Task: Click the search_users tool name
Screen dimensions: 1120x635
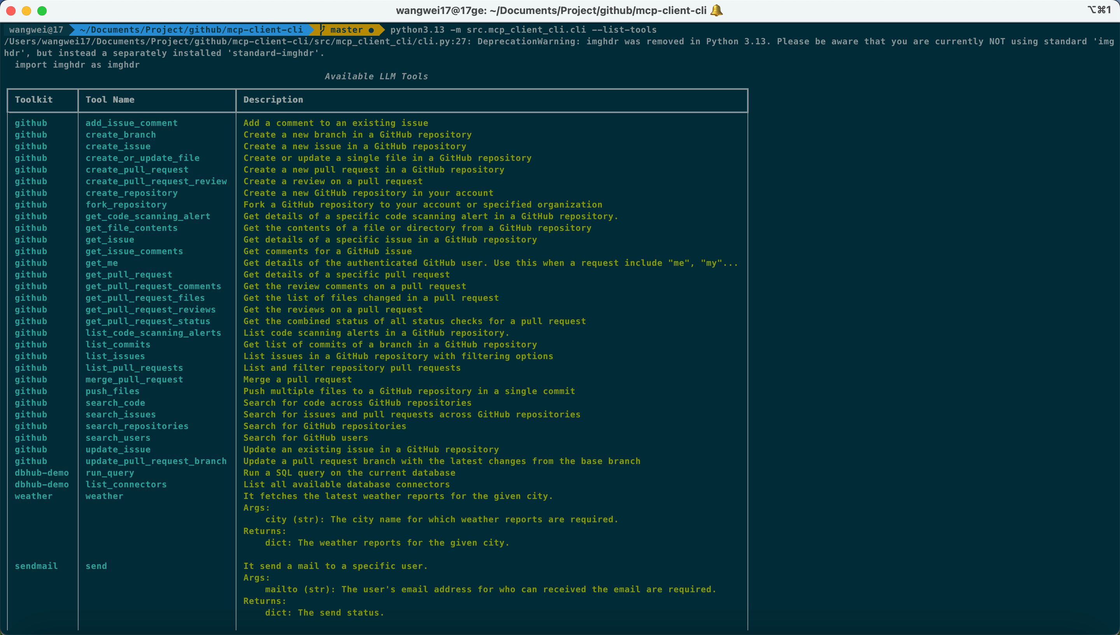Action: point(118,438)
